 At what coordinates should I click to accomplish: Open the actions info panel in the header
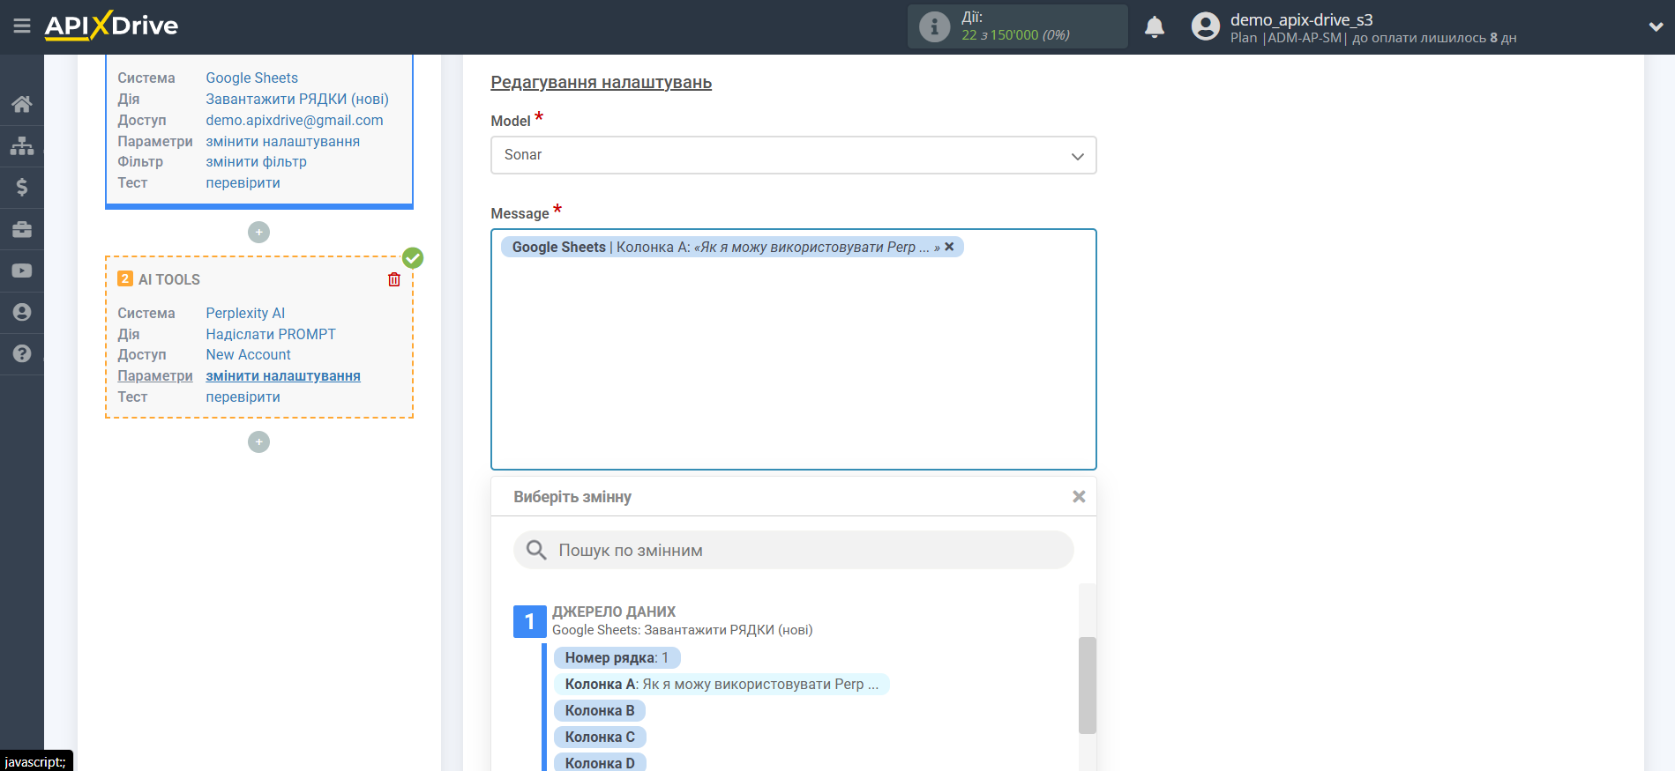[934, 26]
